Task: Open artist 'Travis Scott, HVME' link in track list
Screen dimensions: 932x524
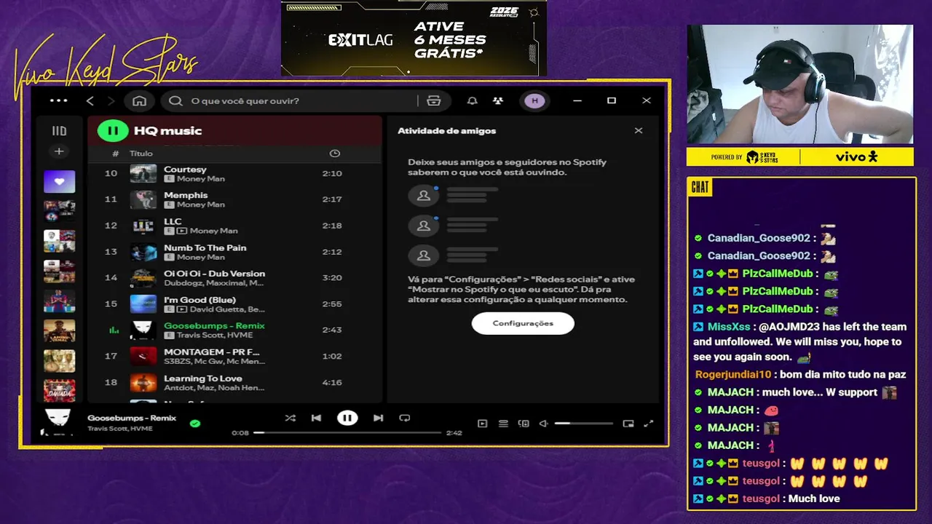Action: point(215,336)
